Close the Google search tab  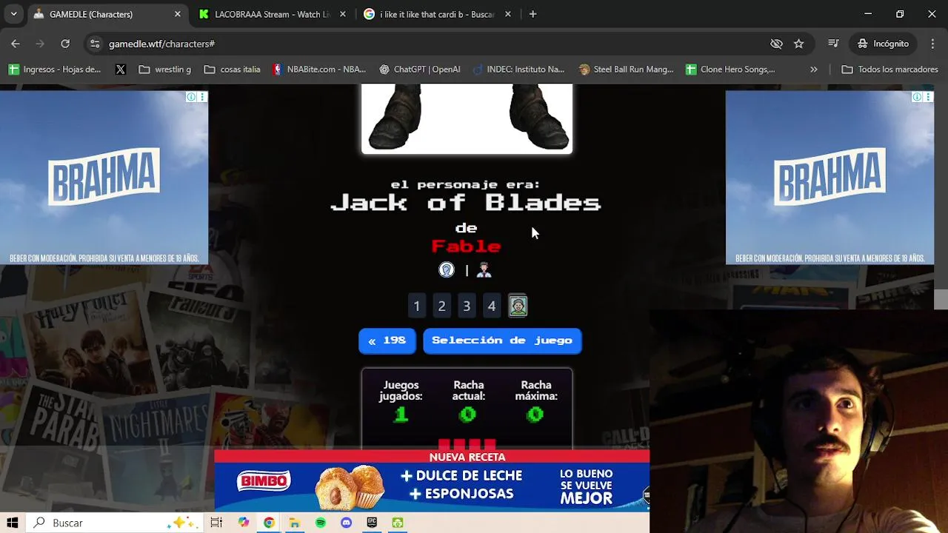coord(508,14)
